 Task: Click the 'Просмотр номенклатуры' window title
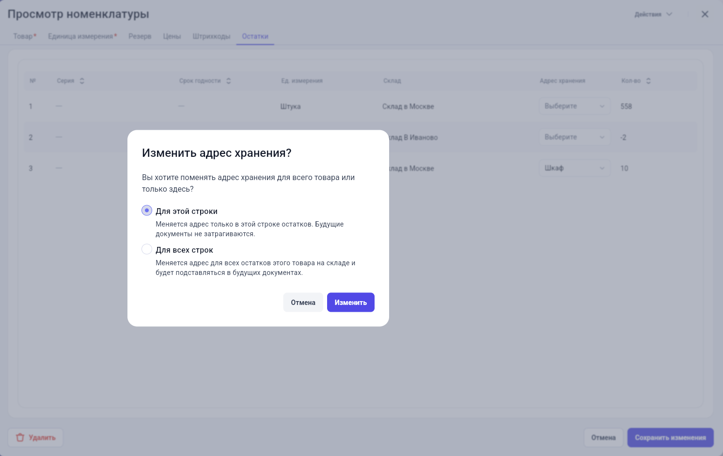pyautogui.click(x=79, y=14)
